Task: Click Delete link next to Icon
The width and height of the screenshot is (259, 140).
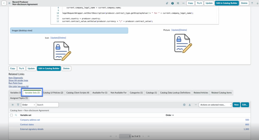Action: coord(62,38)
